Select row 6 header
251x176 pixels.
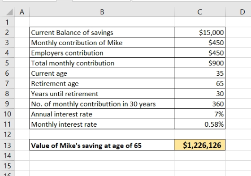point(7,73)
